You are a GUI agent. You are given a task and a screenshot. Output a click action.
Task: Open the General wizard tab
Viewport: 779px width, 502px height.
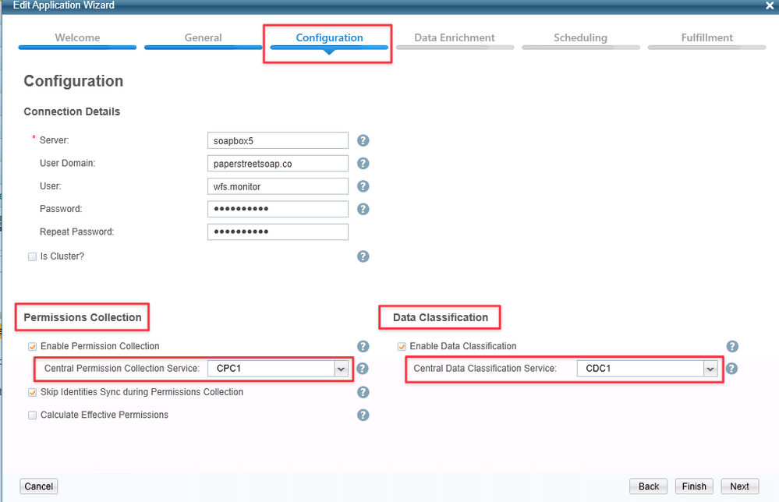(203, 38)
